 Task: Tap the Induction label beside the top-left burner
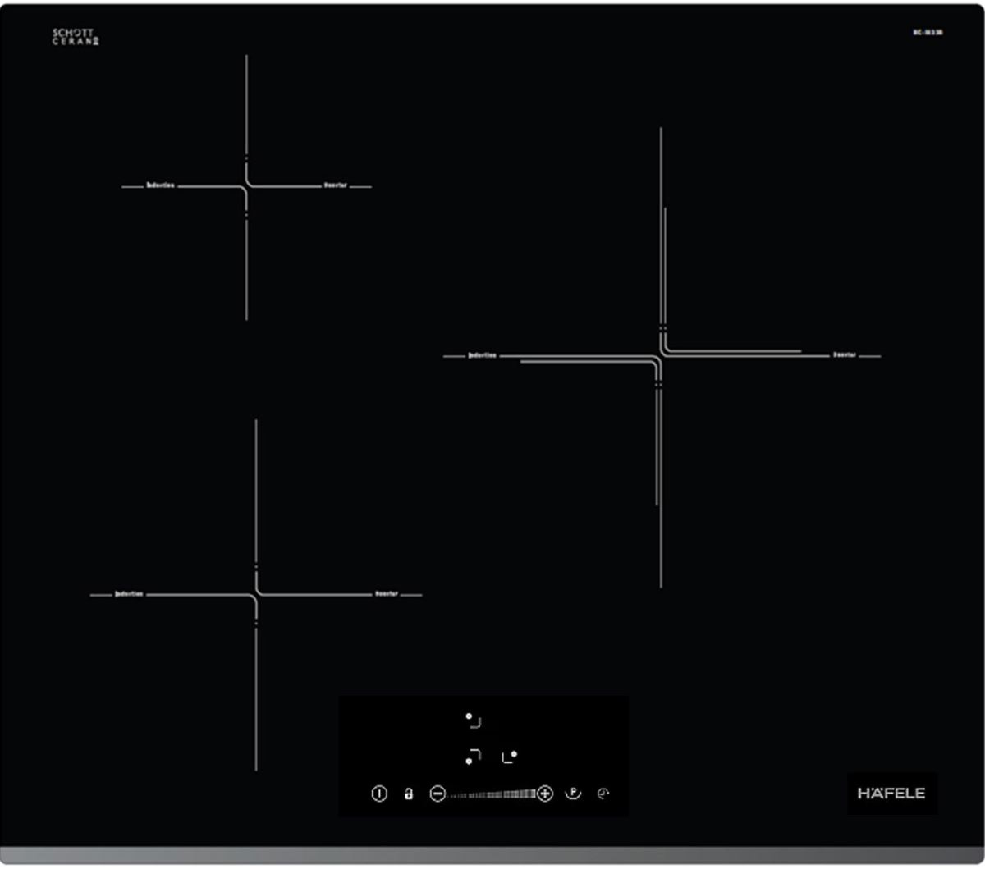point(161,186)
